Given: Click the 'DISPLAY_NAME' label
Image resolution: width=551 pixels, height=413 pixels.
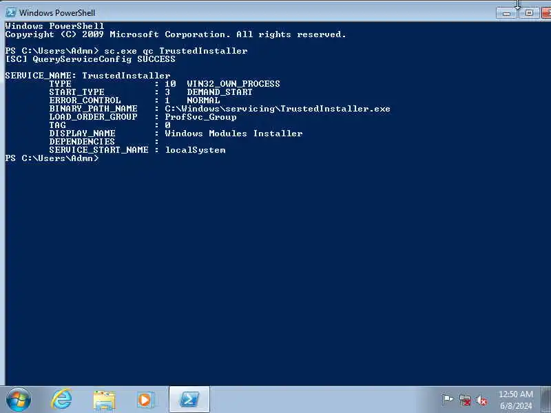Looking at the screenshot, I should [x=82, y=134].
